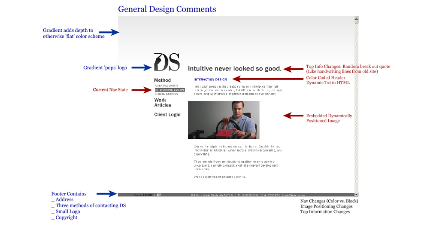Click the blue arrow pointing at the footer
This screenshot has height=226, width=433.
click(106, 194)
